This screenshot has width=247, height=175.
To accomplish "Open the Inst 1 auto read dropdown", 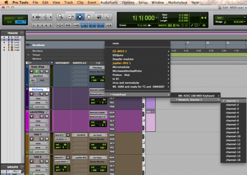I will (40, 152).
